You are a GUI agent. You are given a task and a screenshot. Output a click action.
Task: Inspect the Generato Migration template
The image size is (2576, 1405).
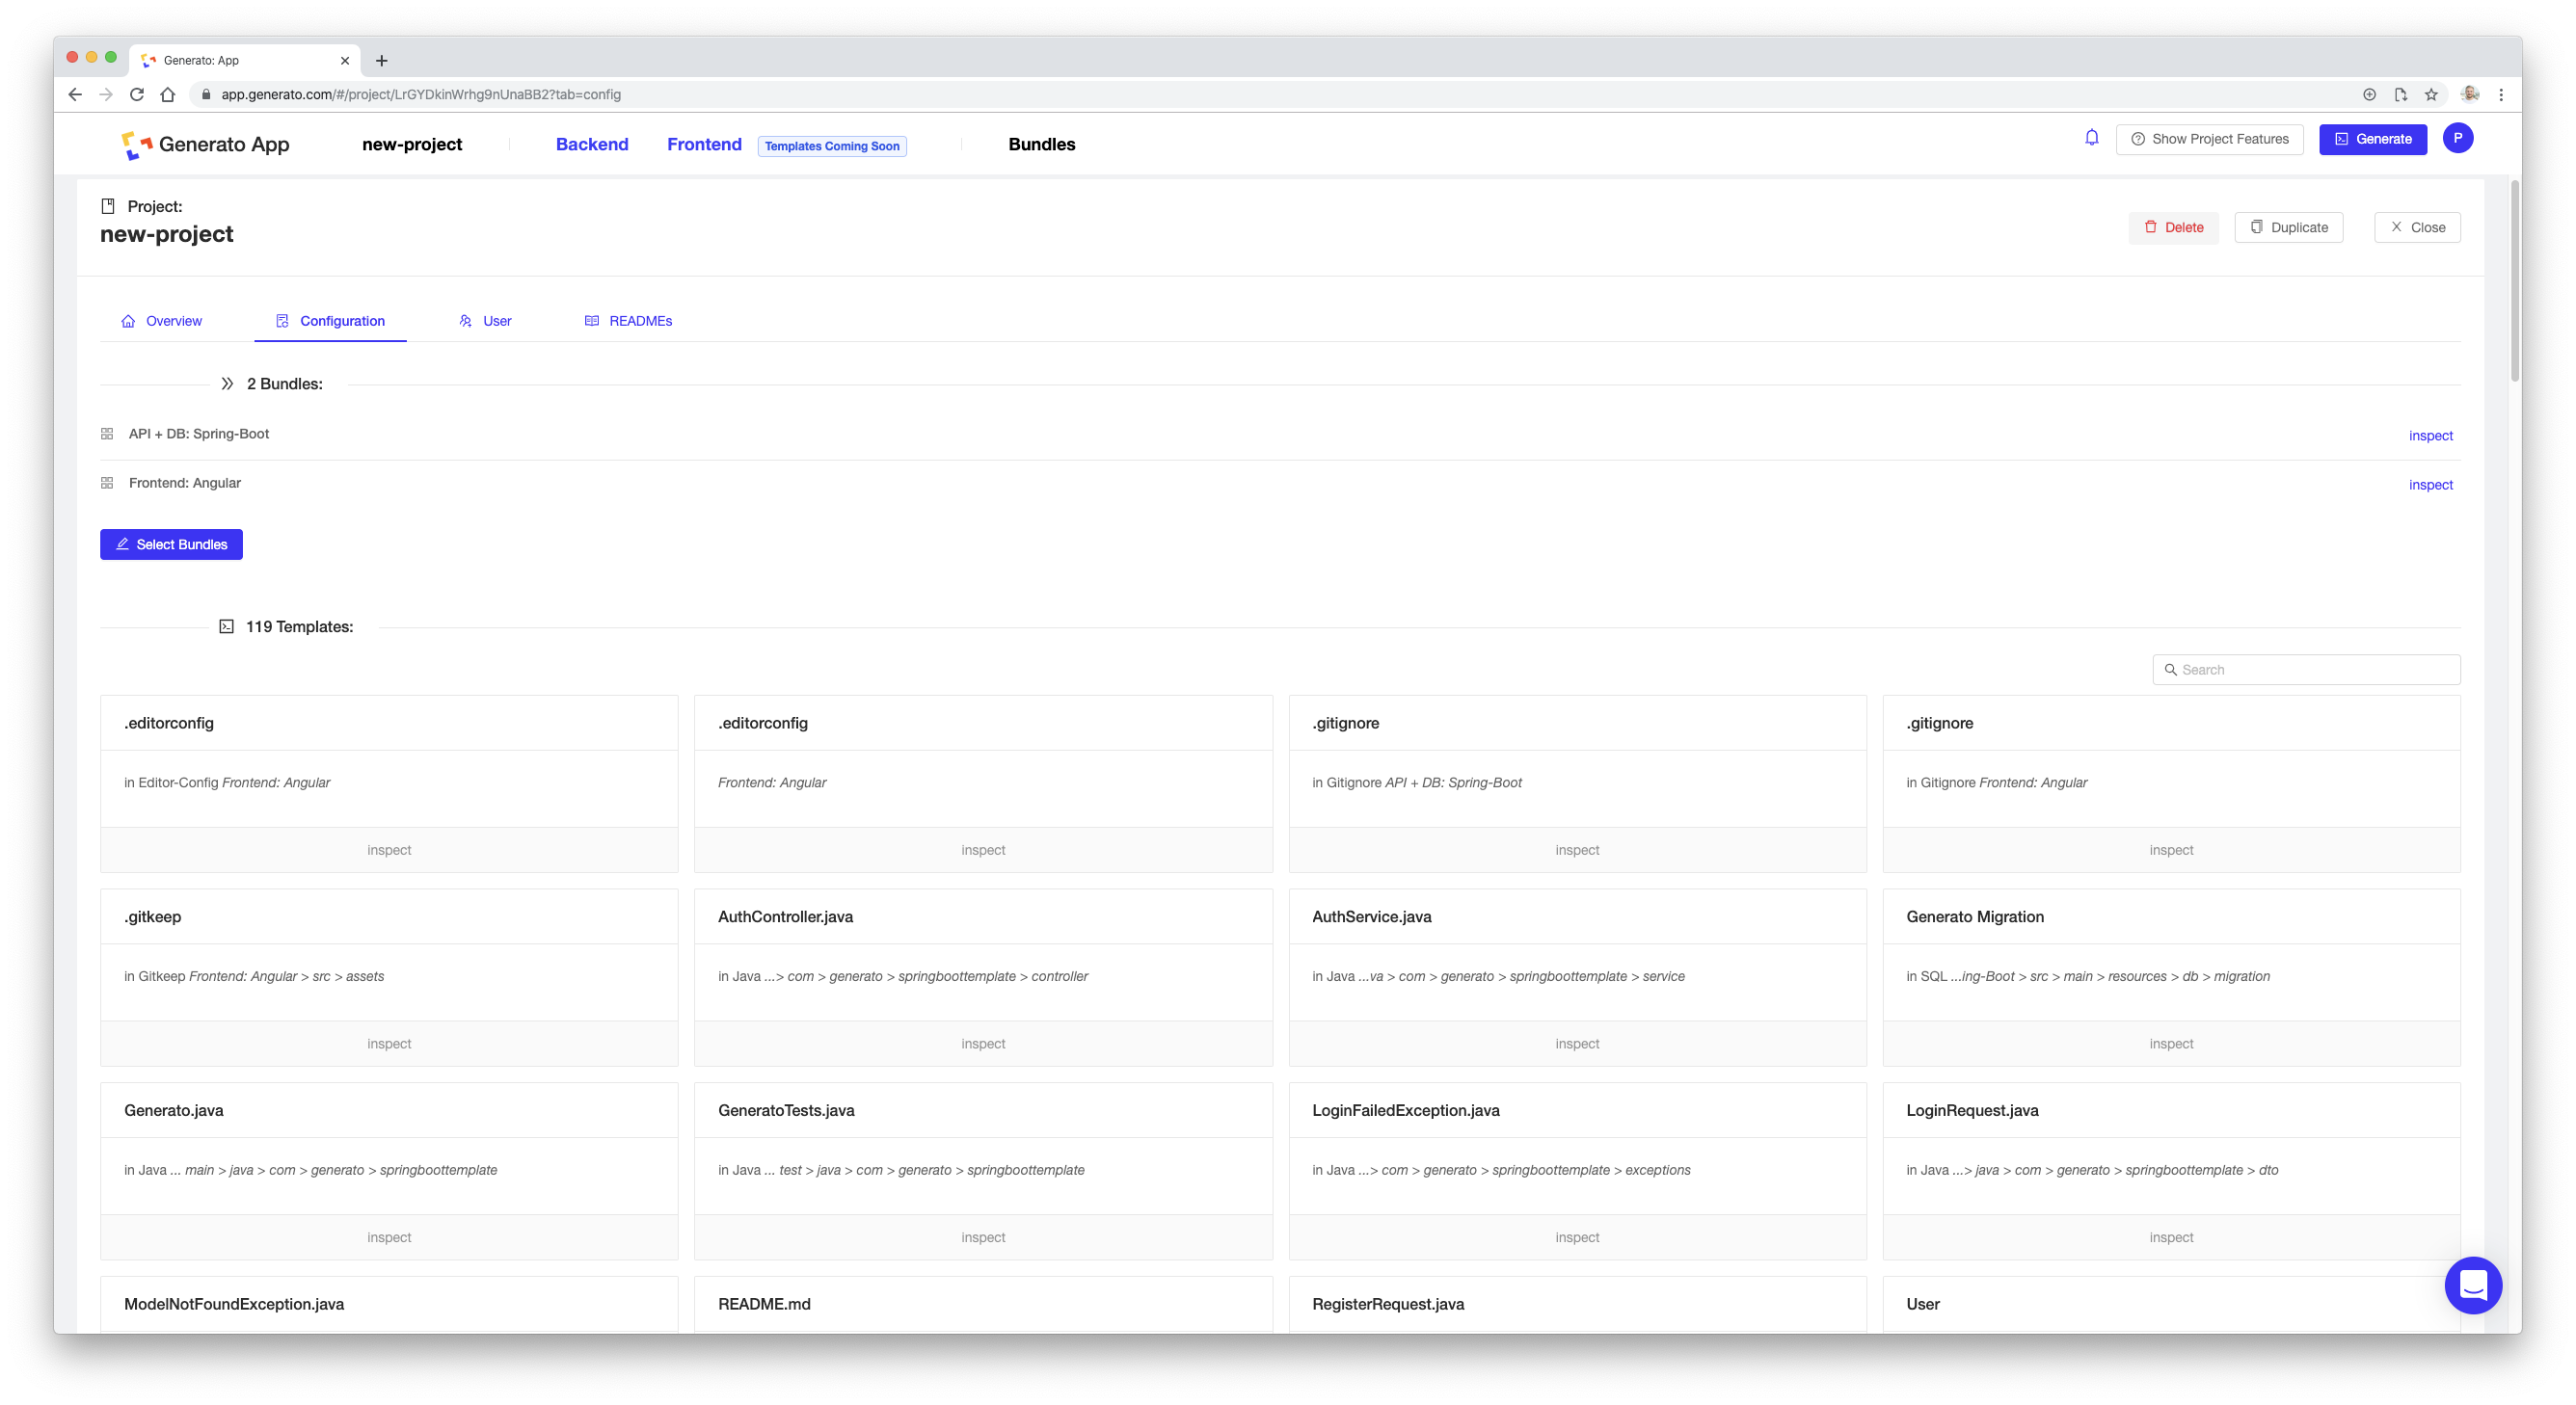2171,1044
